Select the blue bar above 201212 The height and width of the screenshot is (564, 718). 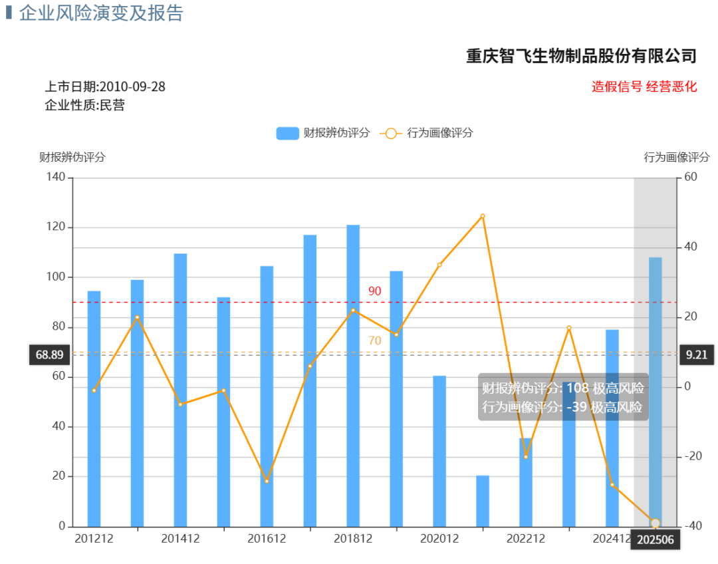click(x=94, y=408)
